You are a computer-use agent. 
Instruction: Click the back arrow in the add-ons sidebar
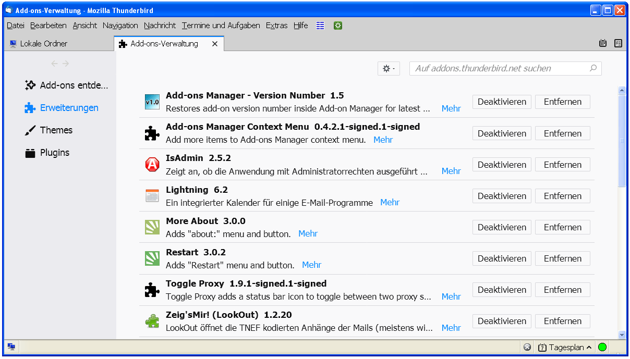click(54, 64)
